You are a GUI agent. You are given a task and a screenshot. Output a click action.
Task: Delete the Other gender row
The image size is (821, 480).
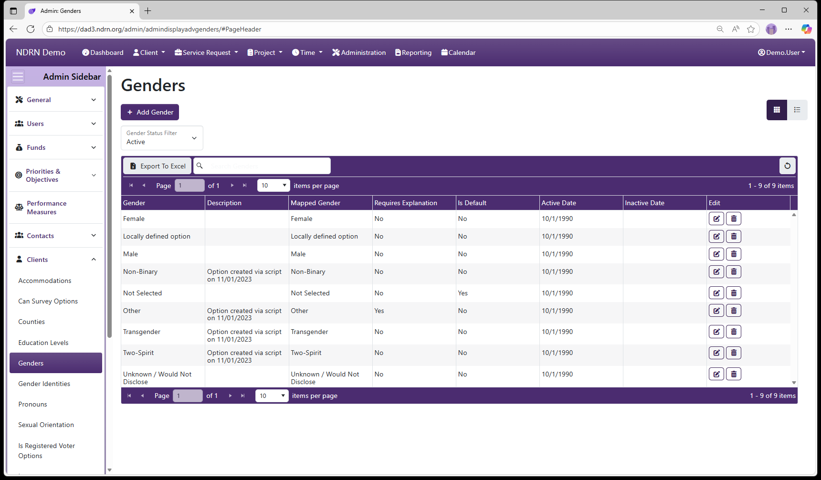pyautogui.click(x=734, y=311)
